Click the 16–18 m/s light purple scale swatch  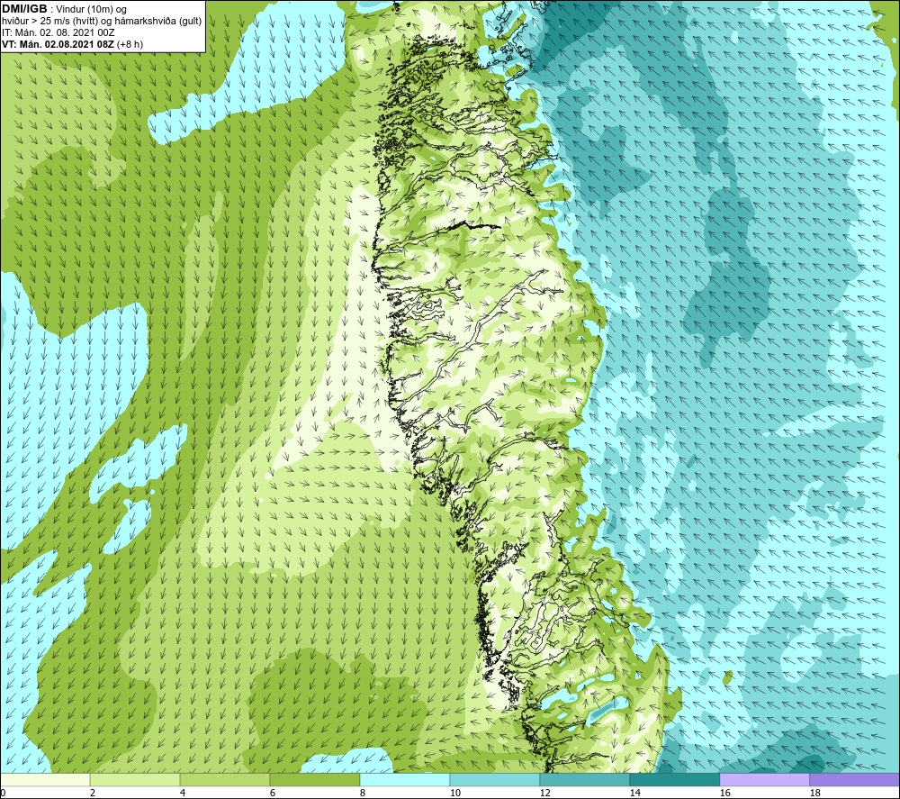pos(764,779)
